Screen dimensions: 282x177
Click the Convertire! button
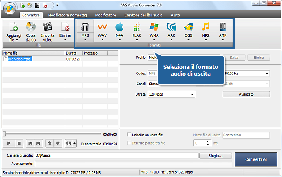coord(256,159)
